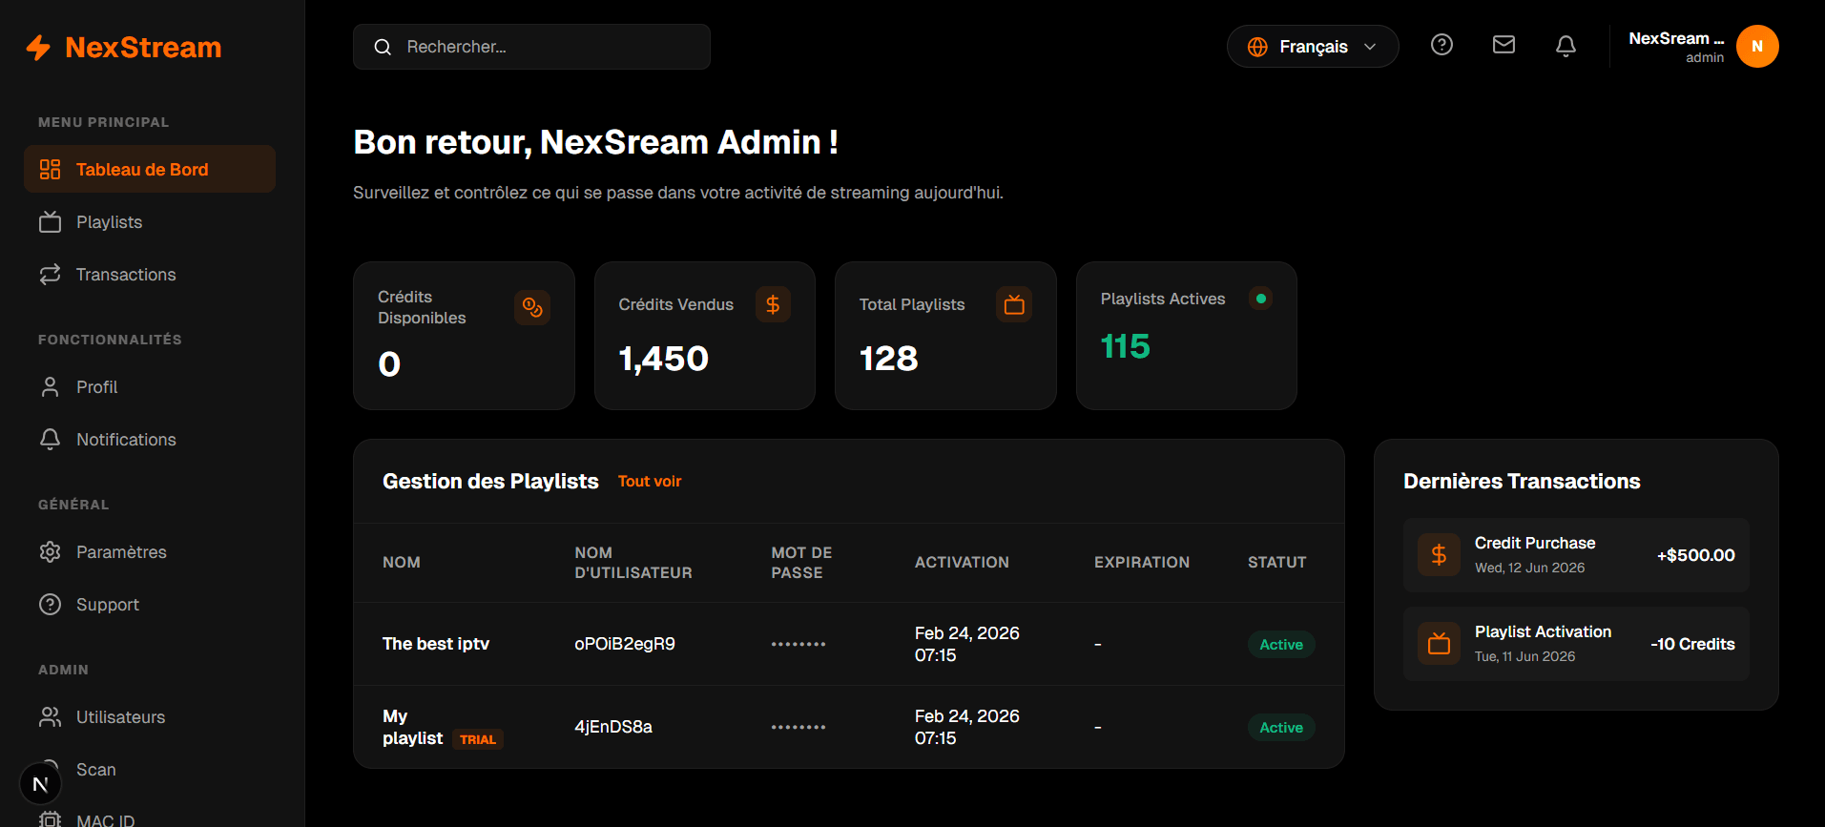Click the EXPIRATION column header
The height and width of the screenshot is (827, 1825).
(x=1142, y=563)
